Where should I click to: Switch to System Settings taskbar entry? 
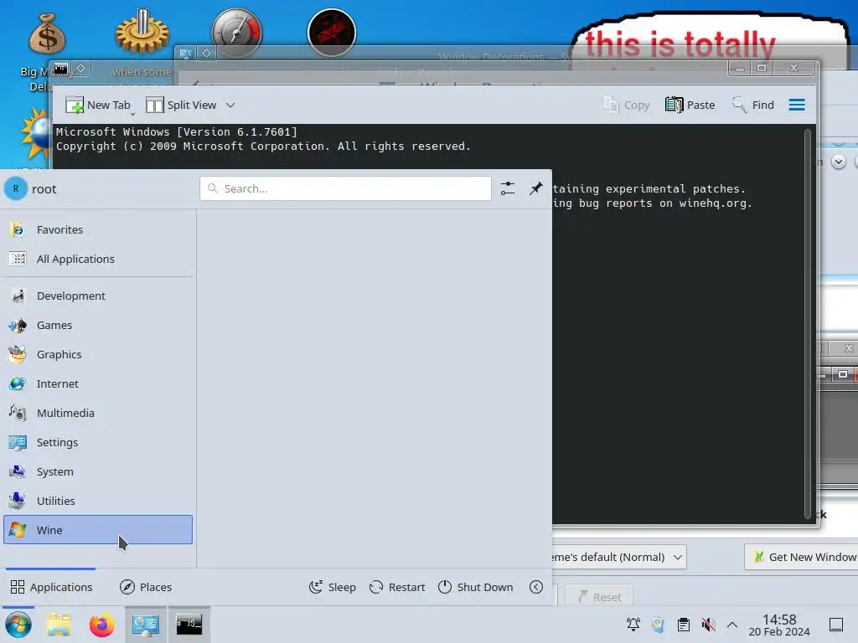[x=146, y=625]
